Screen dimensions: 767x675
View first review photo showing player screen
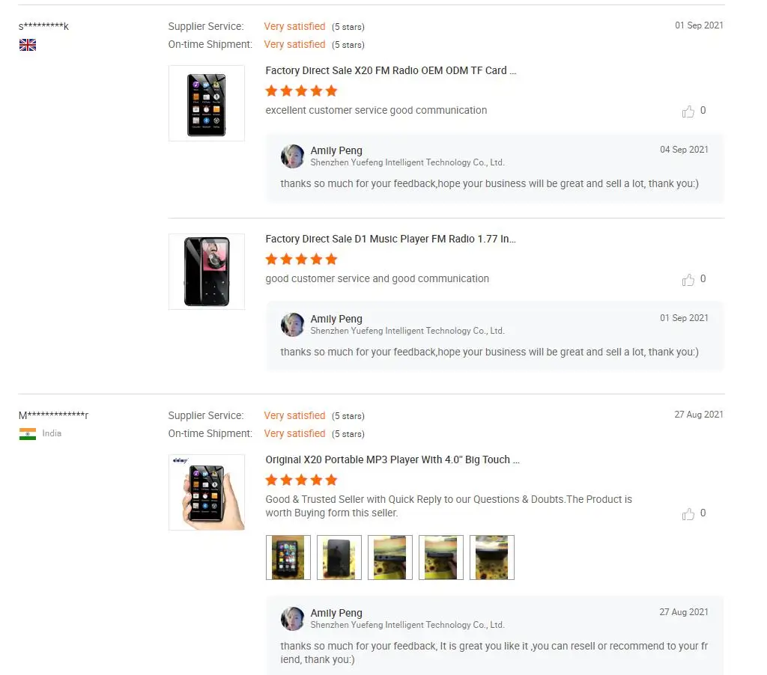click(288, 558)
